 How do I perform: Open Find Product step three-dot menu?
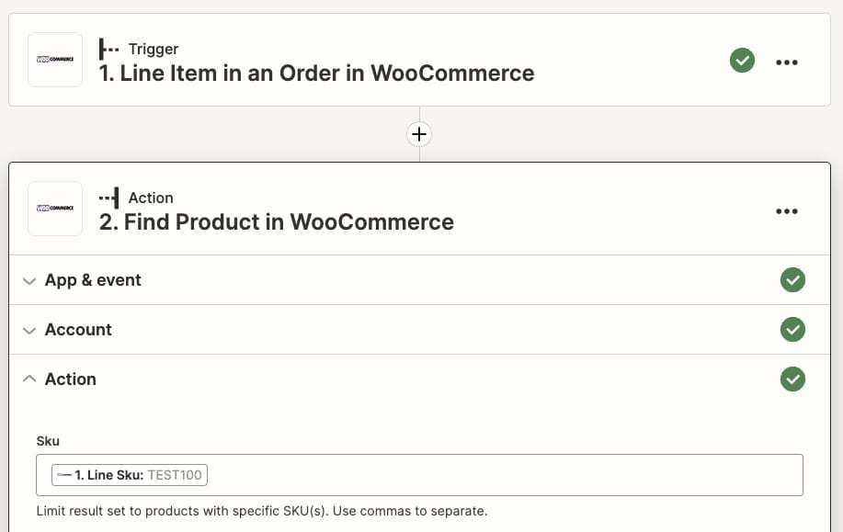[x=787, y=211]
